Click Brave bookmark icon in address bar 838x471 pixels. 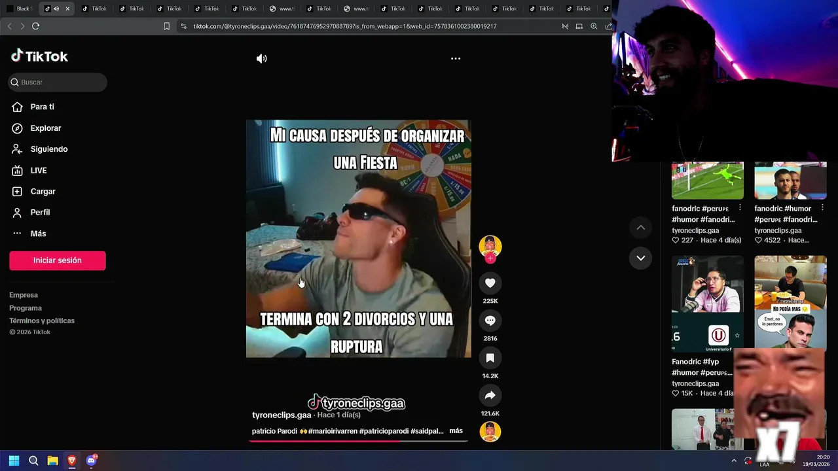point(166,26)
